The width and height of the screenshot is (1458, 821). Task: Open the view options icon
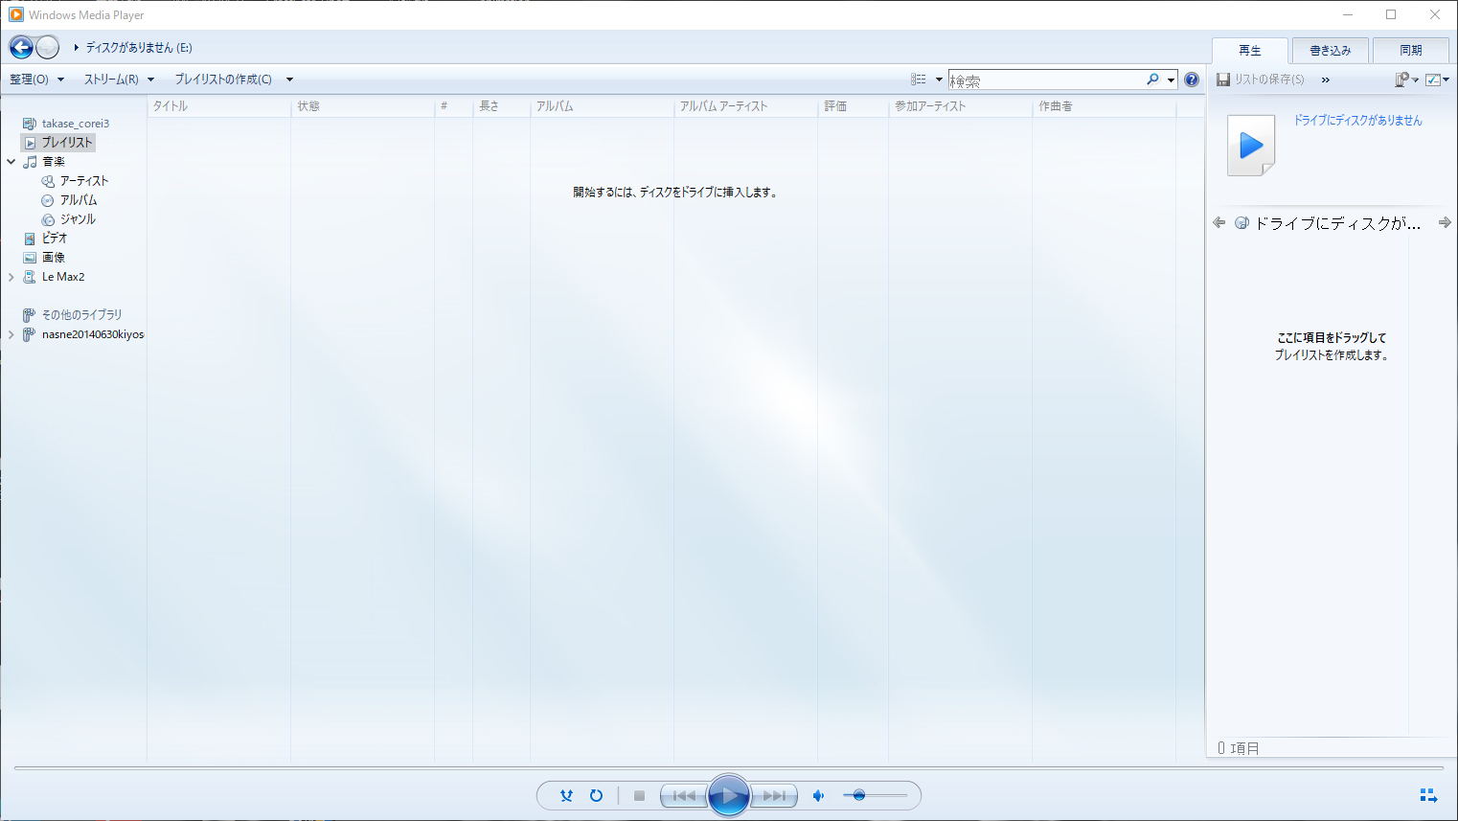[x=918, y=80]
